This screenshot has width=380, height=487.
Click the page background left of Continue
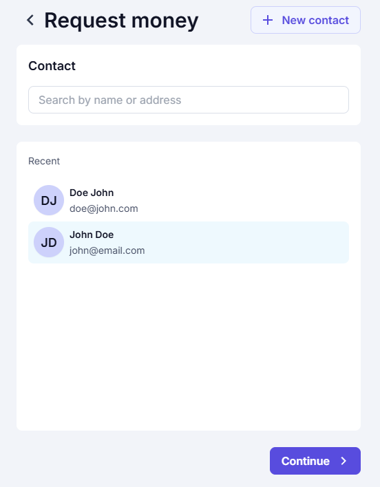[x=140, y=461]
